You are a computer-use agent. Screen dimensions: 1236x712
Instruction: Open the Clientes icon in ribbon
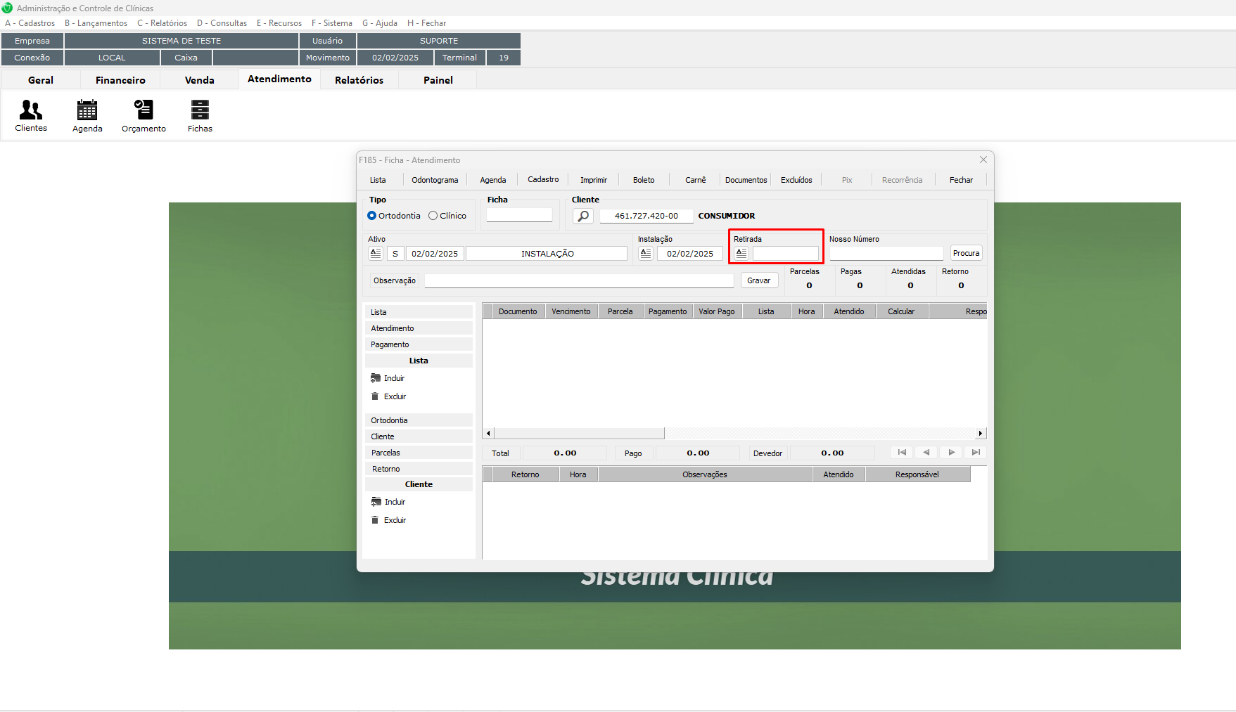pos(31,116)
